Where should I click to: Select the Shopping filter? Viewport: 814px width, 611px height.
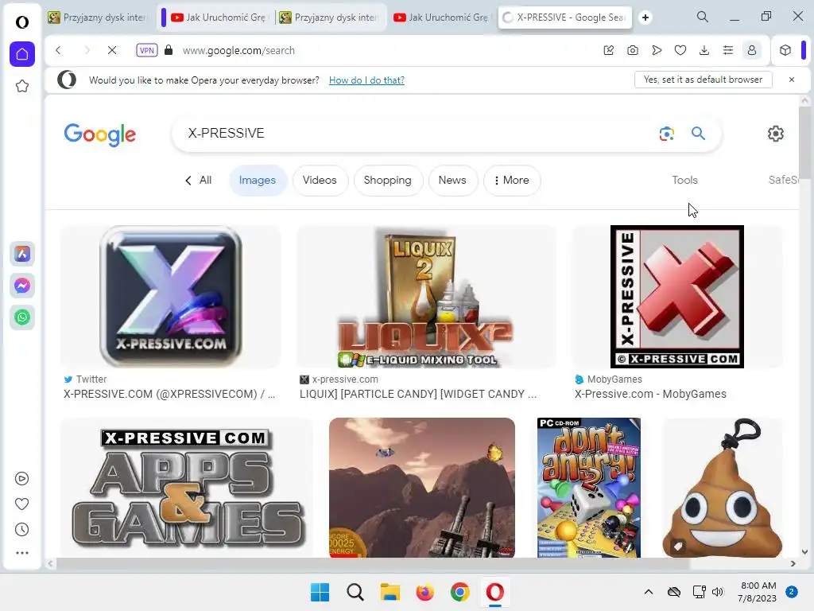coord(387,181)
